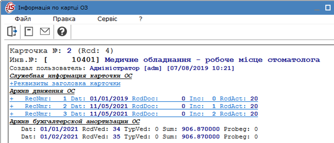This screenshot has height=143, width=334.
Task: Maximize the window
Action: click(x=328, y=8)
